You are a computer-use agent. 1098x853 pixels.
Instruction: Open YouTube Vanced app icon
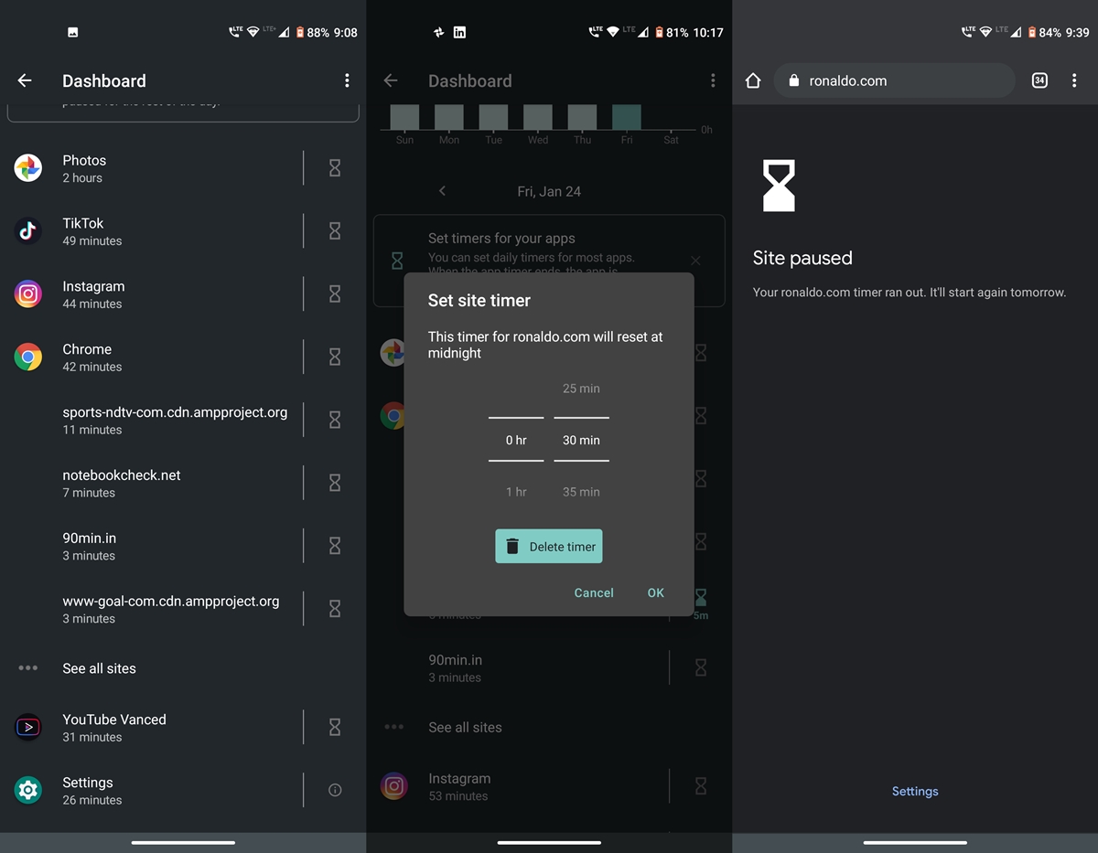point(28,728)
